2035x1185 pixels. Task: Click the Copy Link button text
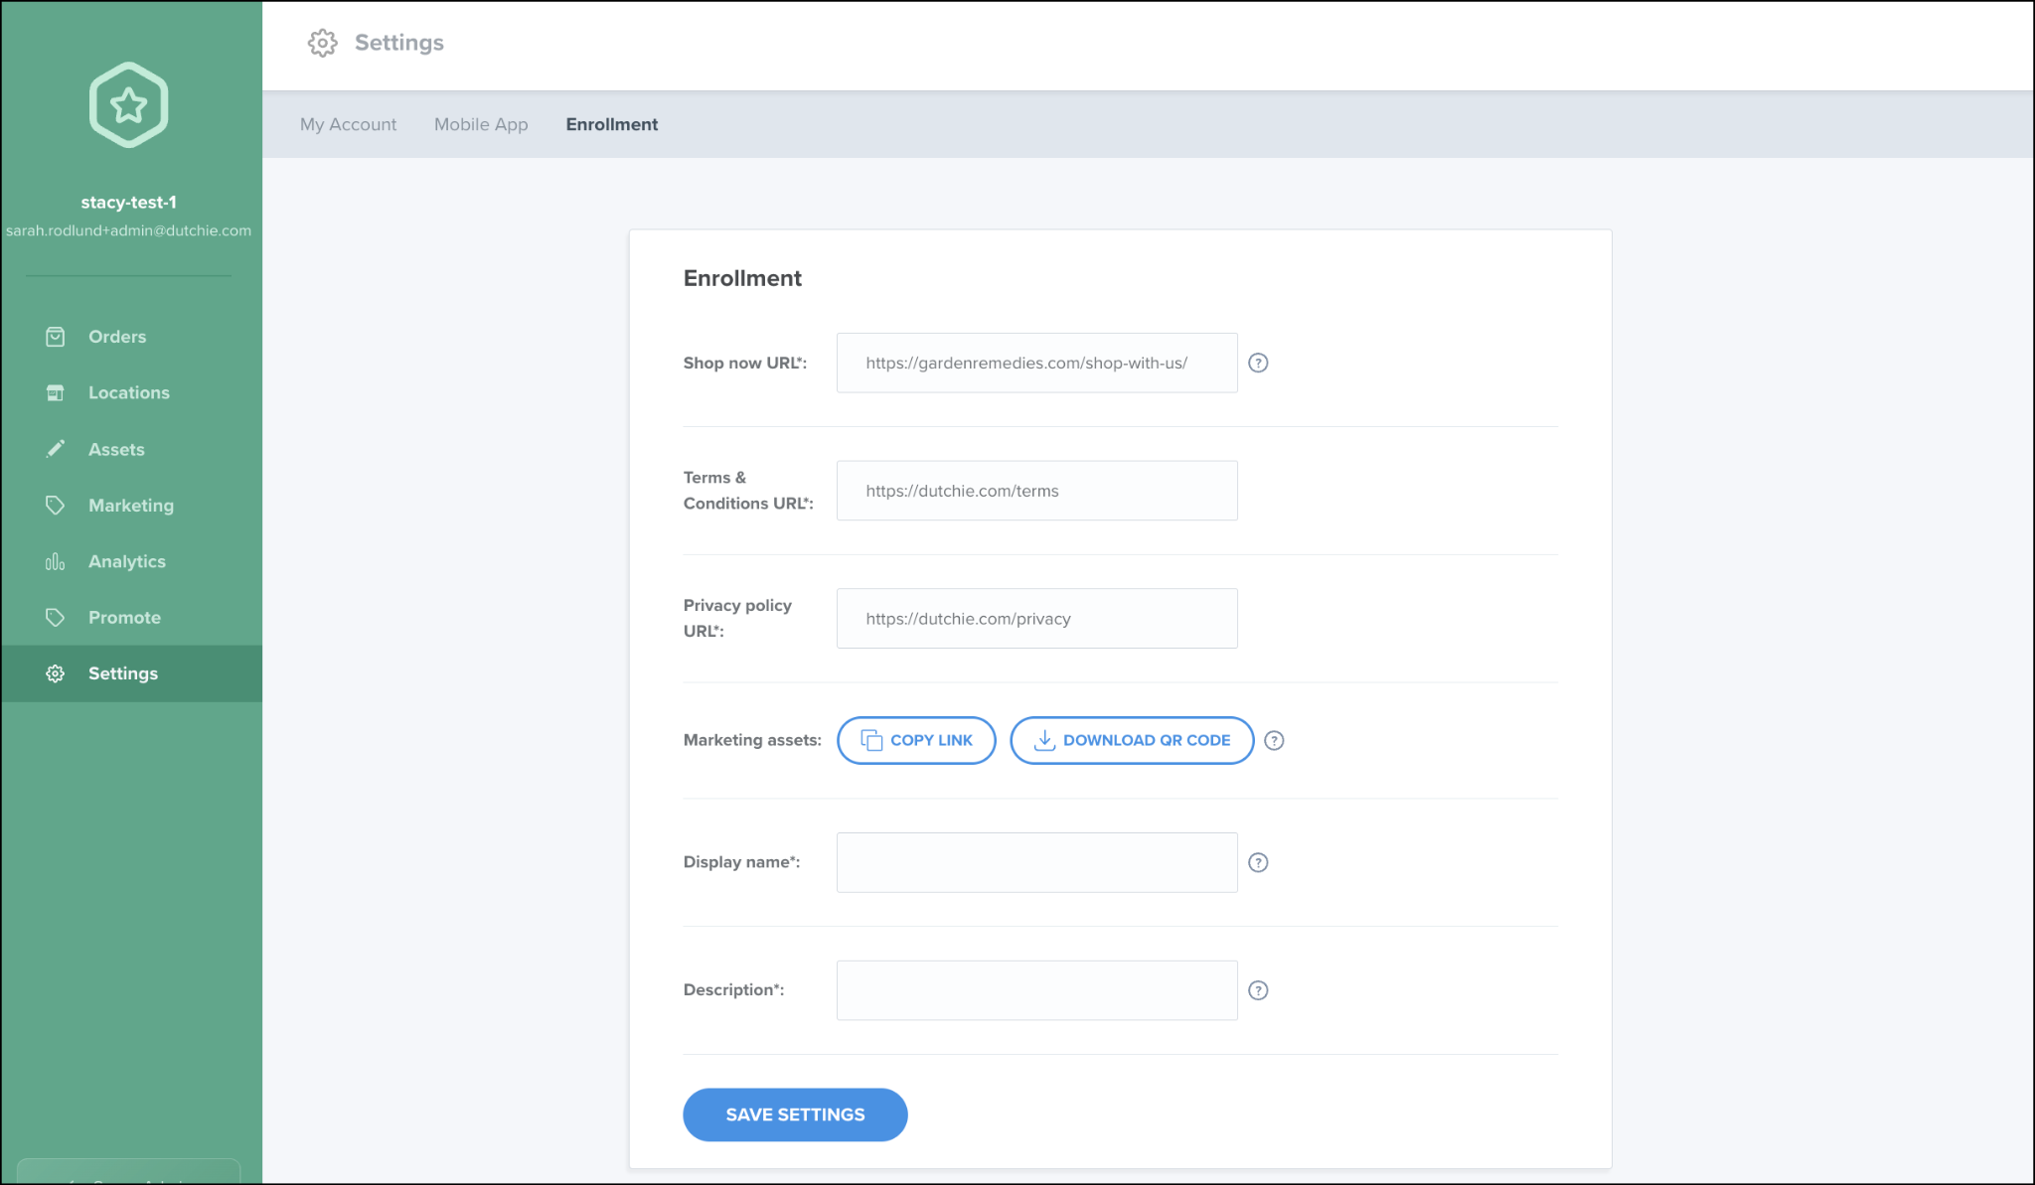point(931,740)
